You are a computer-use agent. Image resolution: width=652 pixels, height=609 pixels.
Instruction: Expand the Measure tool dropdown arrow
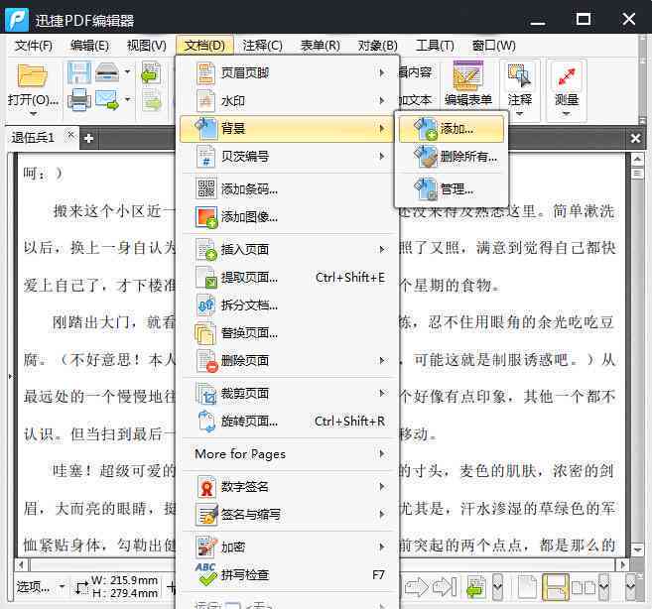click(567, 114)
